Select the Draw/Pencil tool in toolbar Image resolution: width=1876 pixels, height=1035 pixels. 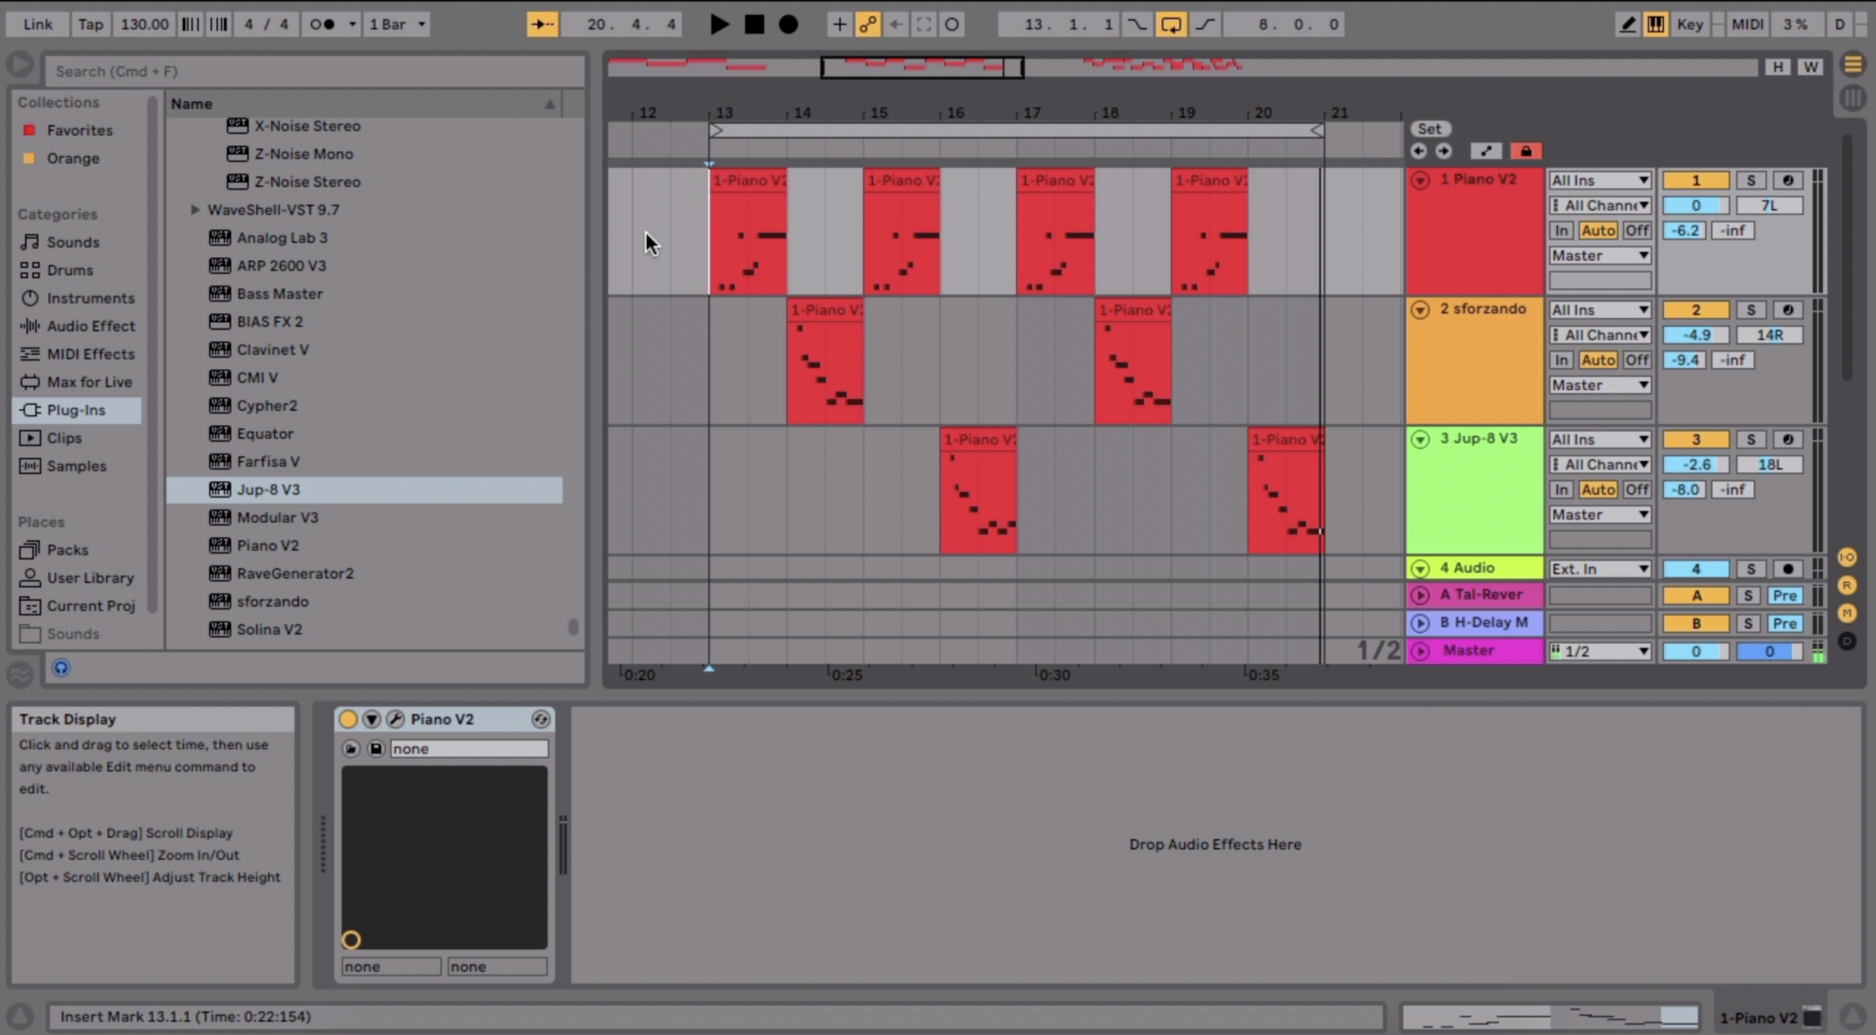coord(1629,24)
